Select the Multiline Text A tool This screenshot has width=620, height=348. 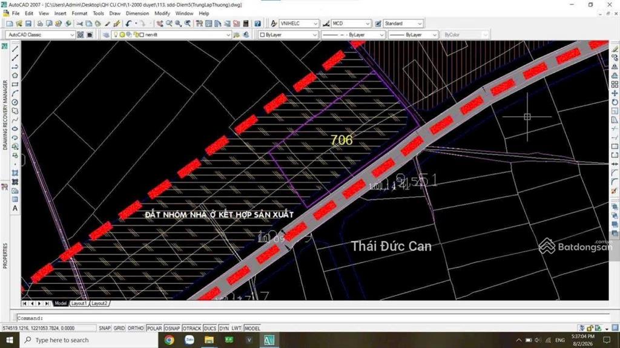click(x=15, y=208)
